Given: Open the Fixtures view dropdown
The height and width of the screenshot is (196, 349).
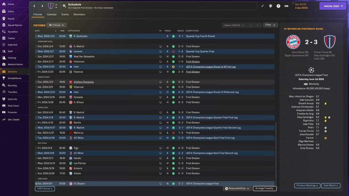Looking at the screenshot, I should 56,25.
